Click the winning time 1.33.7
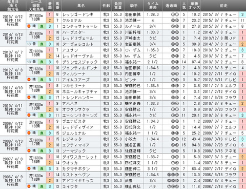This screenshot has width=246, height=189. (153, 157)
